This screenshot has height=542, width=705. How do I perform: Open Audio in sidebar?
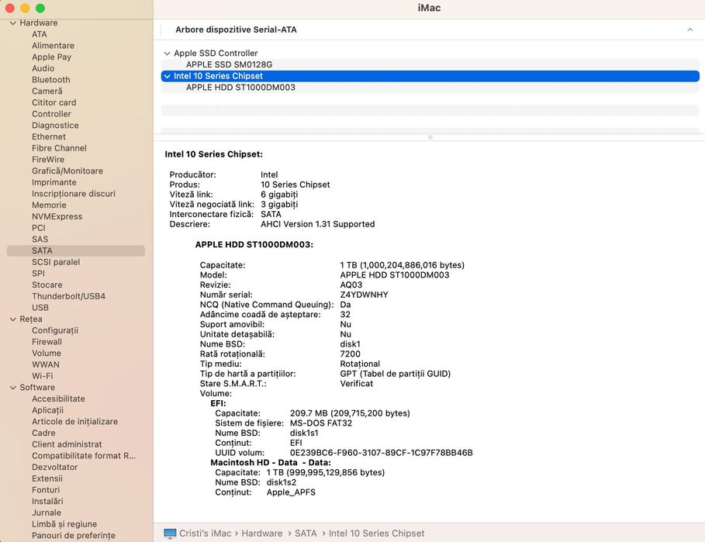click(43, 68)
